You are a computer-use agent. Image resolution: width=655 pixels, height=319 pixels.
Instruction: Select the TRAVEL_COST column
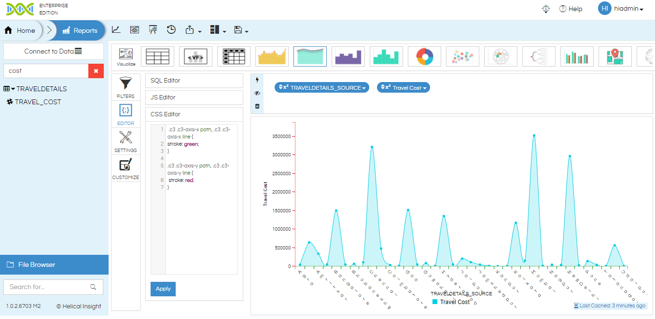[34, 102]
